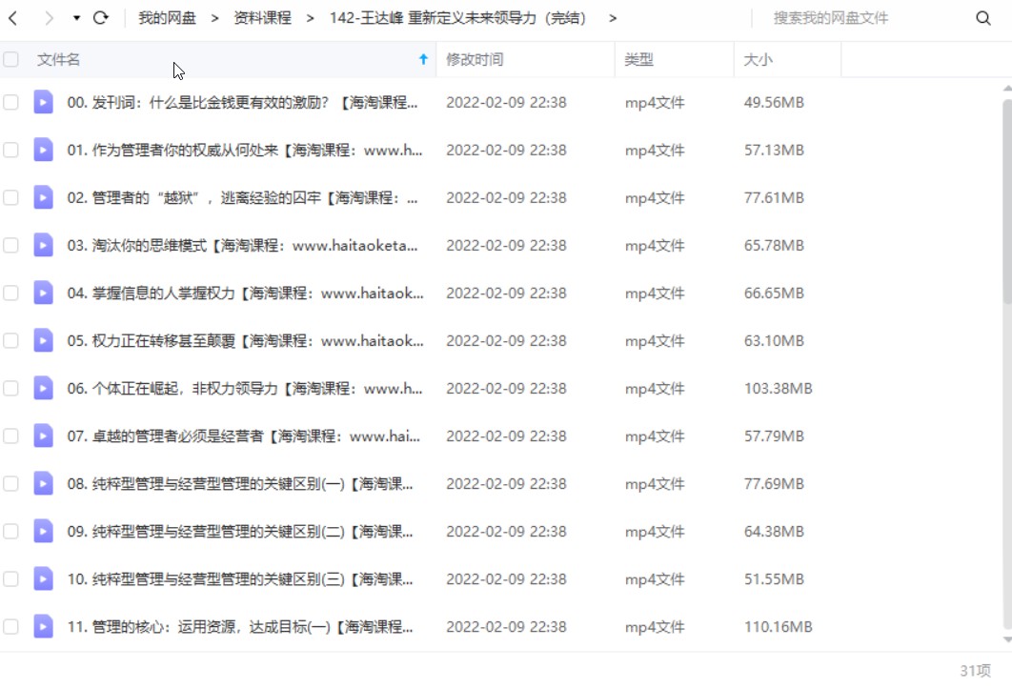Screen dimensions: 1012x689
Task: Click video icon of 05. 权力正在转移
Action: click(x=43, y=340)
